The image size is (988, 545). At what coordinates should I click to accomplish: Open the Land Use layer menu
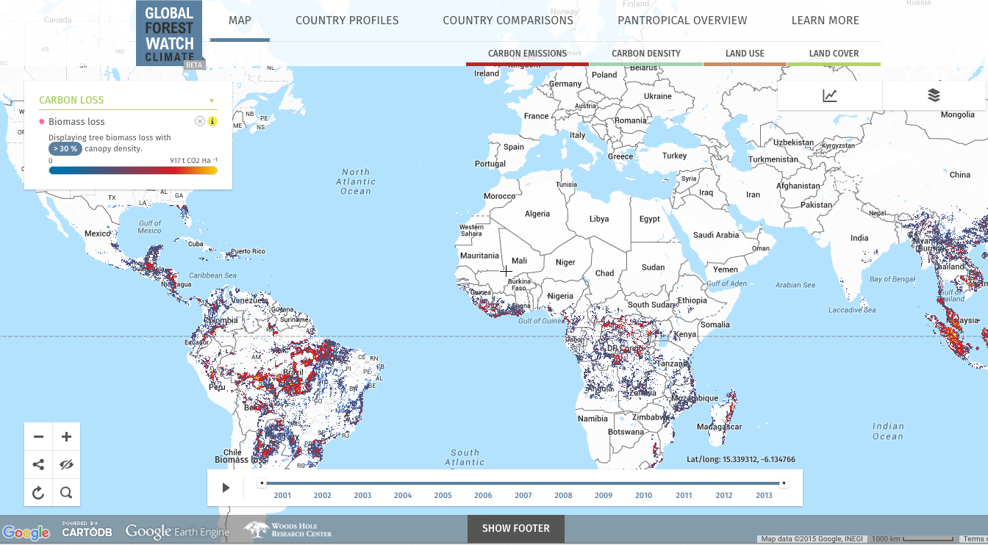pyautogui.click(x=745, y=54)
